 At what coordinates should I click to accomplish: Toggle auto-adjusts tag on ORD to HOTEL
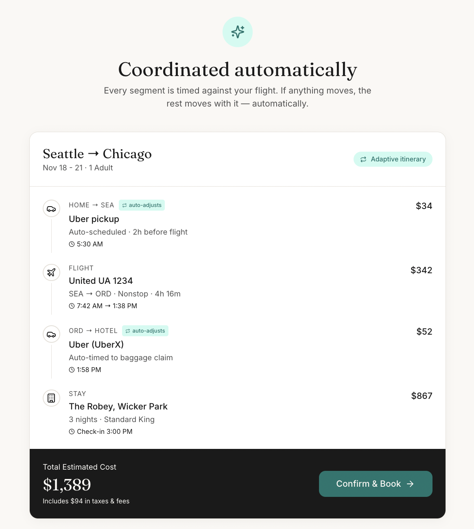(145, 331)
